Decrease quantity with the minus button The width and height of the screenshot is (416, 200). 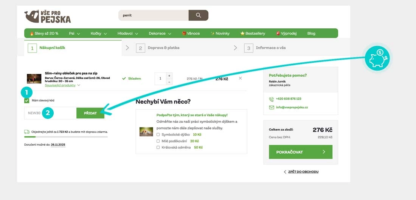(169, 82)
